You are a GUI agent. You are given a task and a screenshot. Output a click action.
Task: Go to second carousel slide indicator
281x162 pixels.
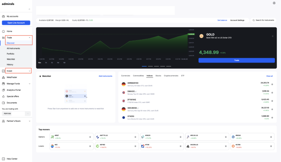(150, 66)
